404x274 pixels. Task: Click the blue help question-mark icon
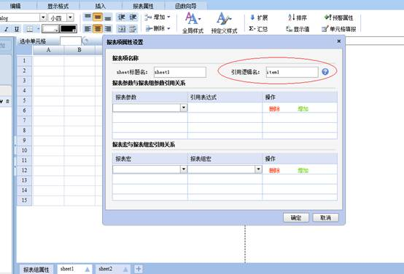325,72
